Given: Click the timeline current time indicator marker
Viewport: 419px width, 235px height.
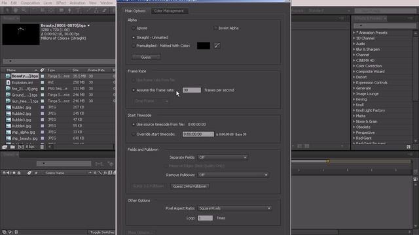Looking at the screenshot, I should tap(328, 161).
